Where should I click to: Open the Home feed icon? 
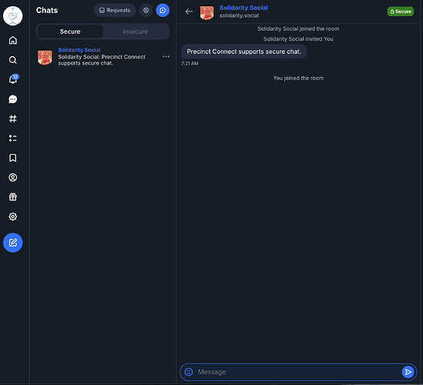12,41
